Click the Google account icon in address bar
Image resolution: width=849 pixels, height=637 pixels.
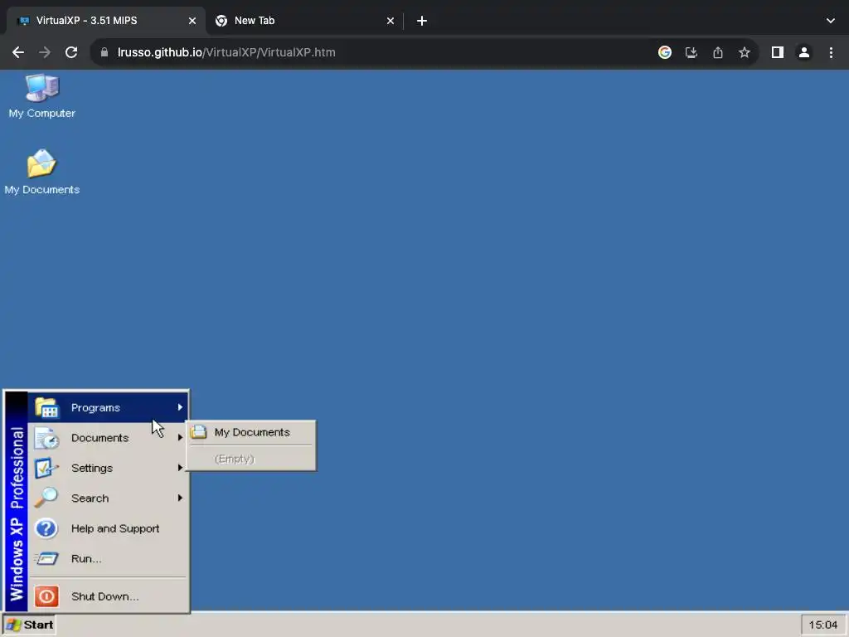click(665, 52)
